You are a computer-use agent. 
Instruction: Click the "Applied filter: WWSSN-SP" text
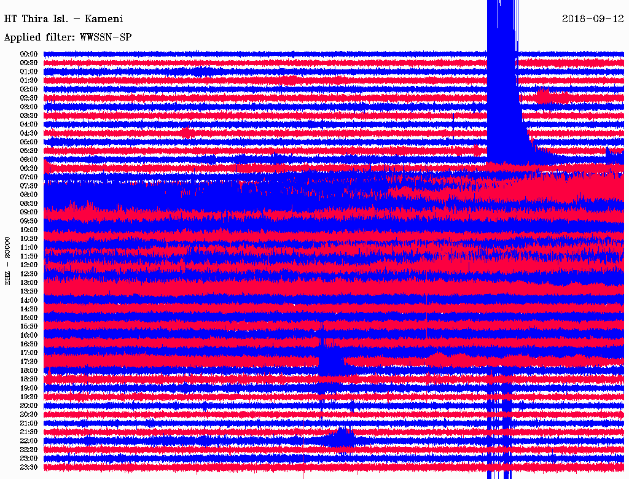68,37
